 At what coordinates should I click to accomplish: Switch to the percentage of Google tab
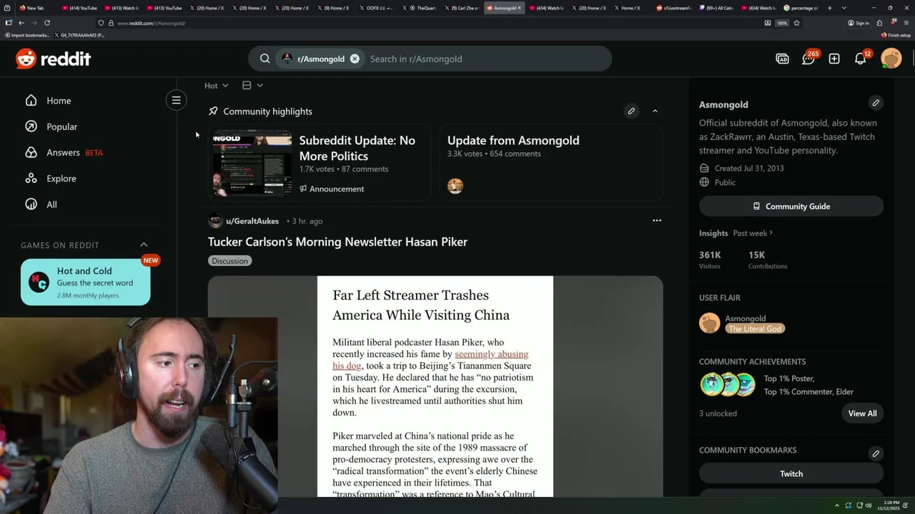pyautogui.click(x=801, y=8)
